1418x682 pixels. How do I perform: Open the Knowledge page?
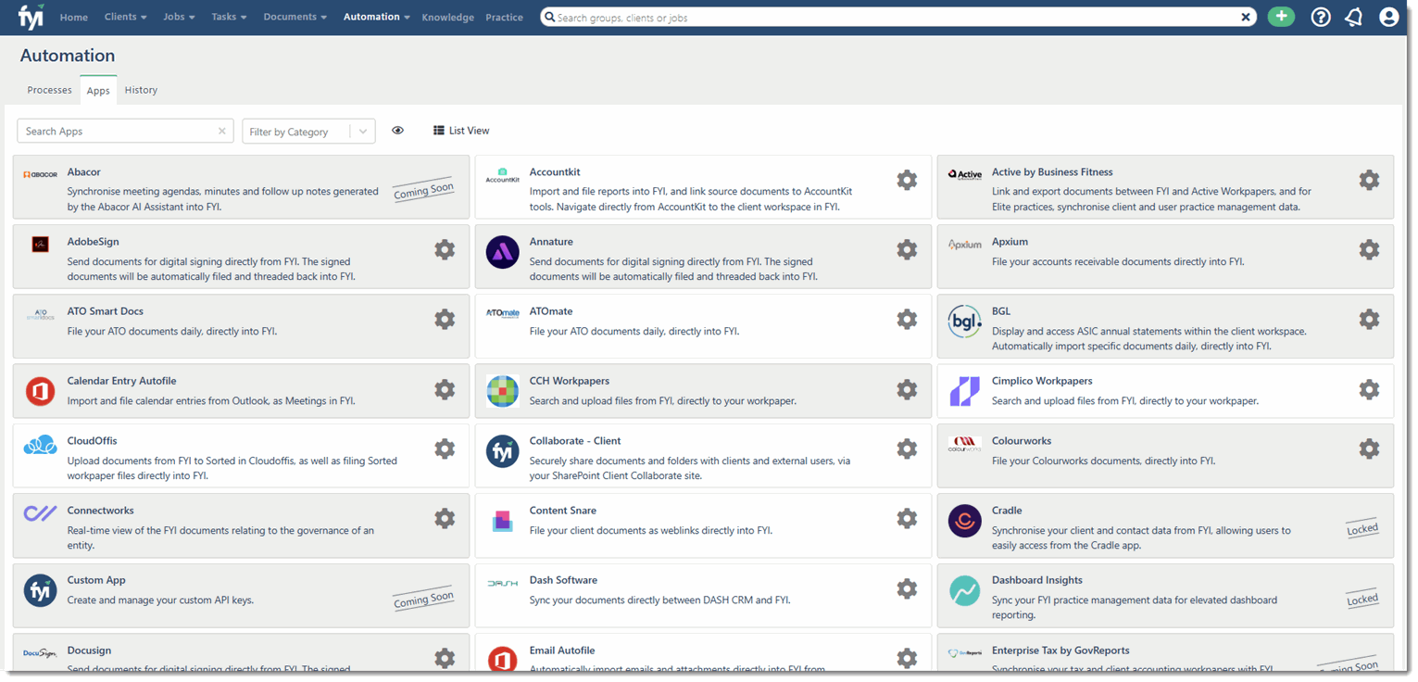447,17
